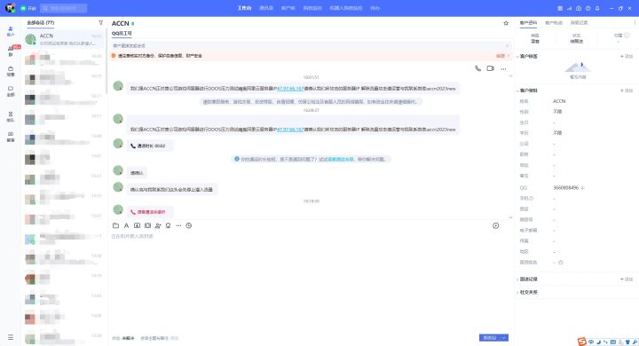Select the customer profile tab in the right panel

click(528, 23)
